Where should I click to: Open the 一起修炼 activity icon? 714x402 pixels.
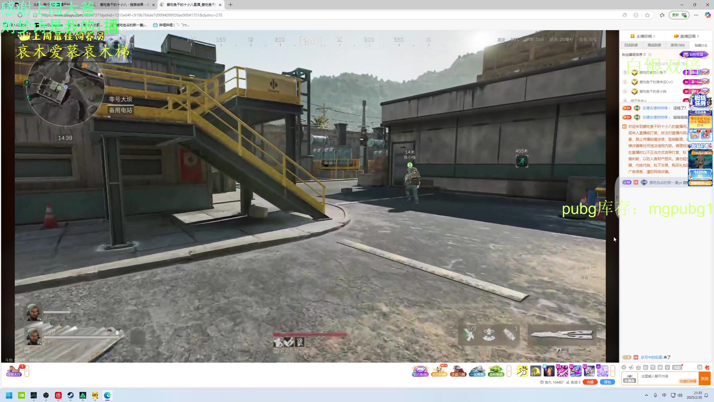477,371
